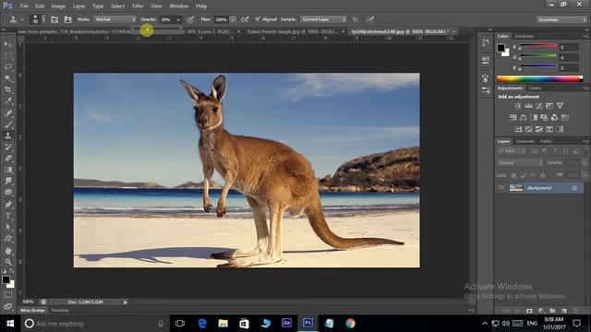Open the File menu
This screenshot has width=591, height=332.
(24, 6)
